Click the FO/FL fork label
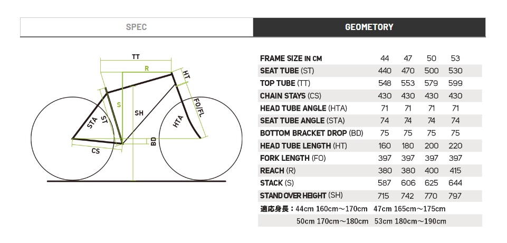Screen dimensions: 507x243 coord(199,108)
